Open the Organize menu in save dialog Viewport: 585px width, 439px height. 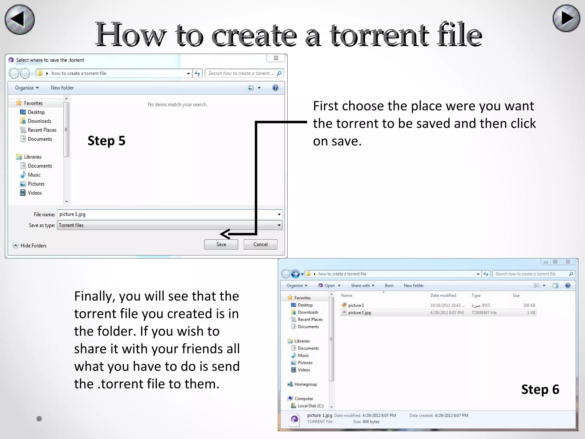tap(27, 88)
